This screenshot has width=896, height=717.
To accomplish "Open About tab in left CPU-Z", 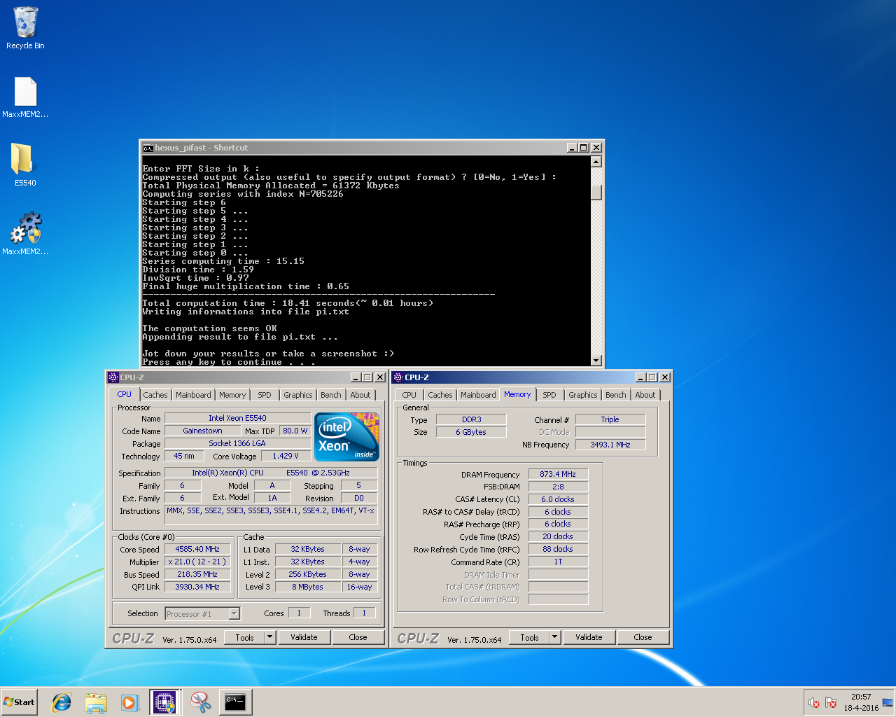I will 360,395.
